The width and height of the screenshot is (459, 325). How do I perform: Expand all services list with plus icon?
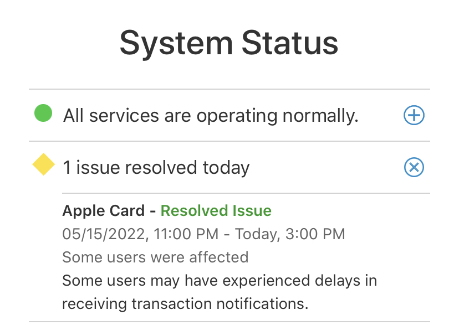414,115
